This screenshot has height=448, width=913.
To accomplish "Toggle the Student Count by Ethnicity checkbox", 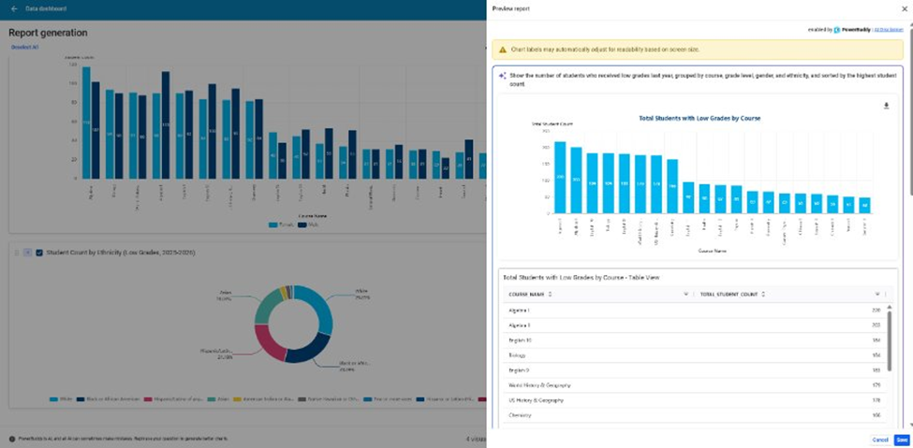I will (38, 253).
